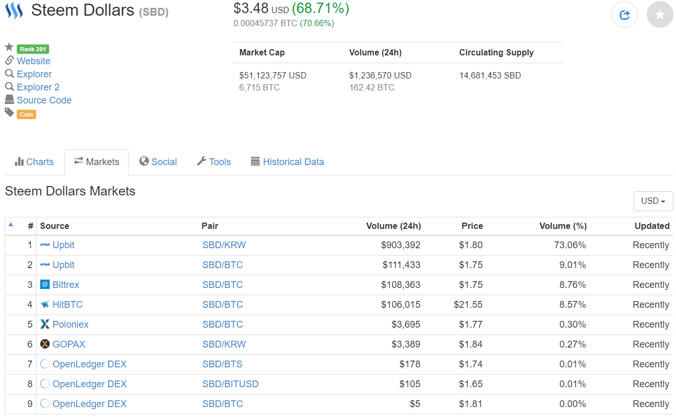Click the Upbit logo in the $111,433 row
Viewport: 676px width, 417px height.
pos(45,265)
